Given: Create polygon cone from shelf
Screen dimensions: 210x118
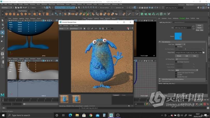Looking at the screenshot, I should [x=18, y=14].
